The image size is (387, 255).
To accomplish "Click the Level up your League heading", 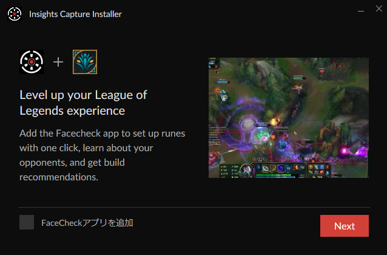I will (x=84, y=103).
